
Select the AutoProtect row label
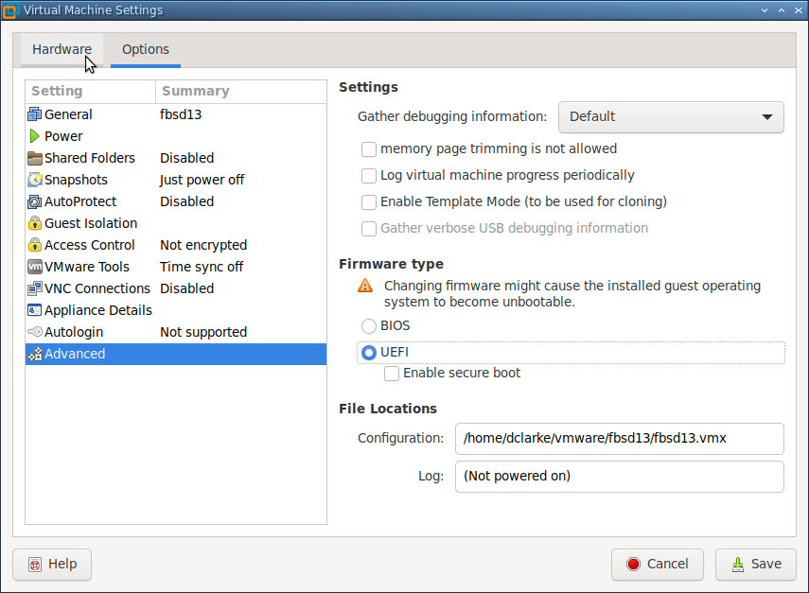(x=80, y=201)
